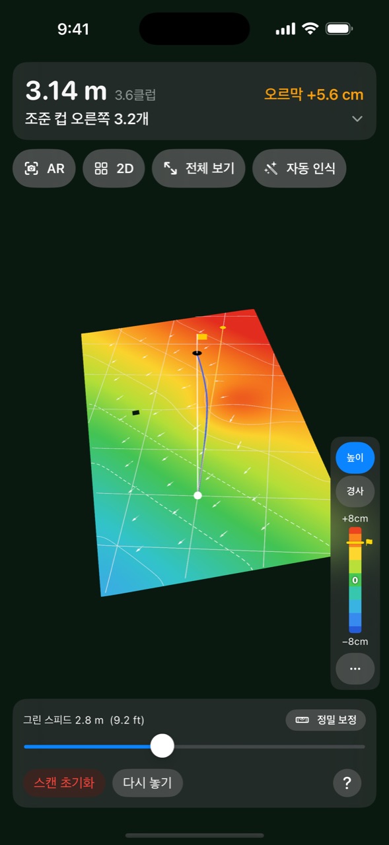
Task: Switch to 2D view
Action: tap(114, 168)
